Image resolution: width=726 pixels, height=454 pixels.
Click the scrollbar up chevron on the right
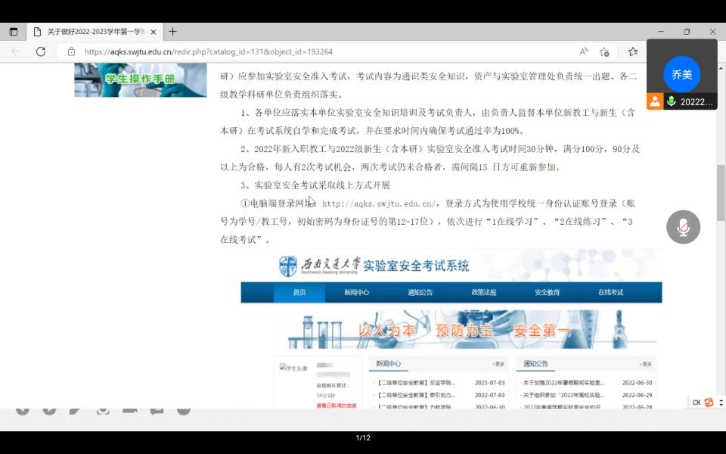tap(720, 70)
